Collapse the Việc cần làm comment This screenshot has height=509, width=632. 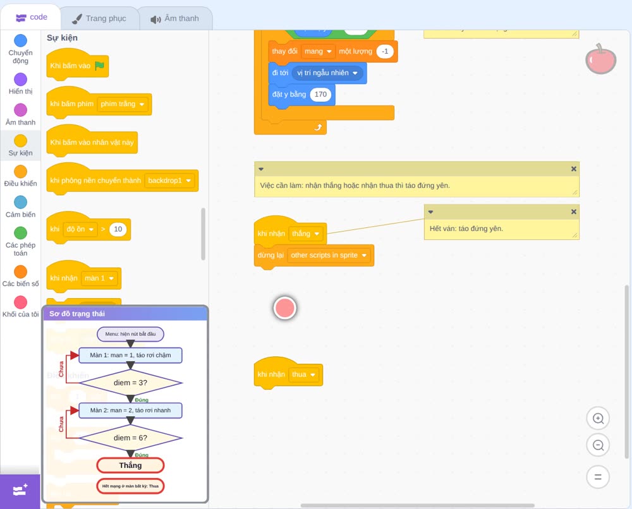click(x=261, y=169)
